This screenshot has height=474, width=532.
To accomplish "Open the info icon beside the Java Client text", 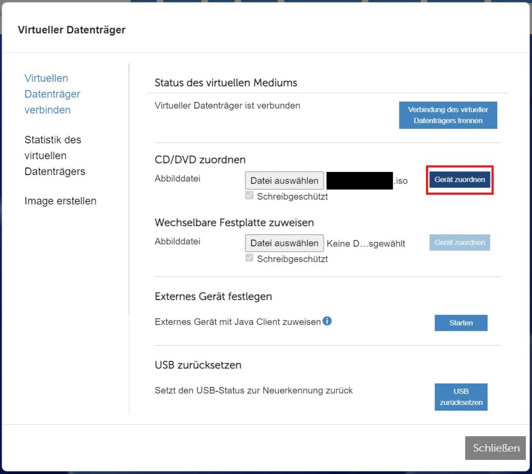I will click(x=327, y=321).
